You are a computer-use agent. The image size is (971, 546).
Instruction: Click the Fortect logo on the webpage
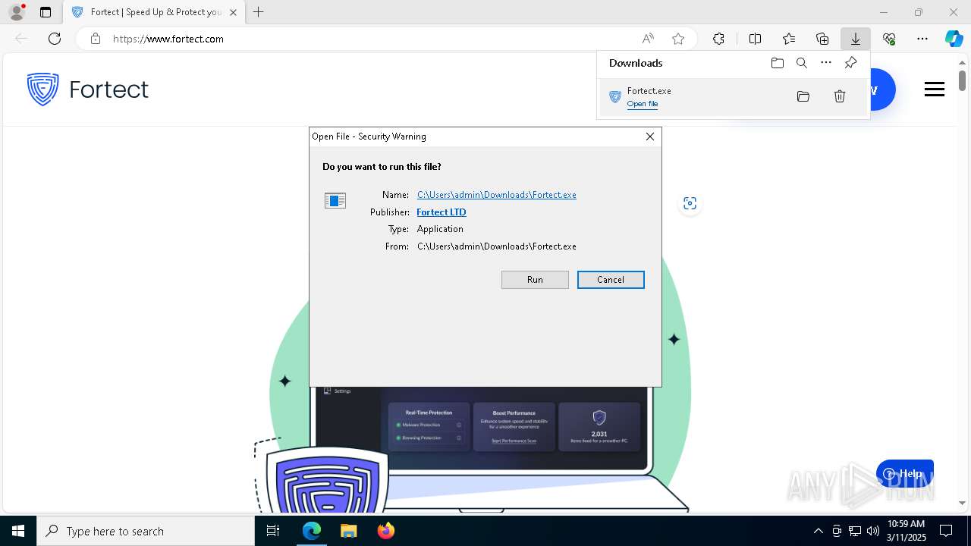click(x=88, y=89)
